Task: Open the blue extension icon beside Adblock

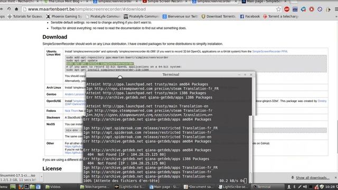Action: 295,9
